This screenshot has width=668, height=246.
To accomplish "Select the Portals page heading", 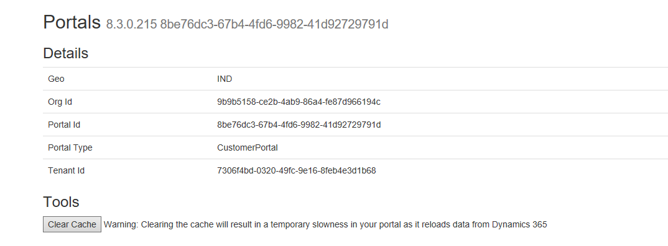I will click(72, 22).
